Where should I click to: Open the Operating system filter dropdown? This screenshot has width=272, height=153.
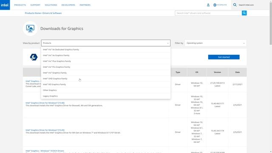[215, 43]
